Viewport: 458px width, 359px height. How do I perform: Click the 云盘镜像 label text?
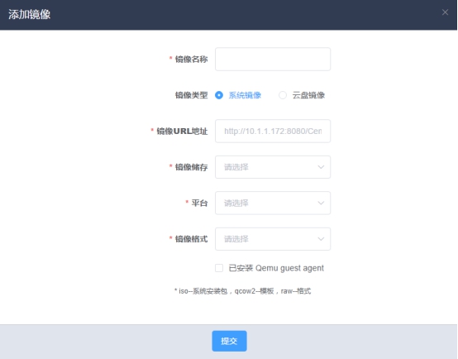point(308,95)
